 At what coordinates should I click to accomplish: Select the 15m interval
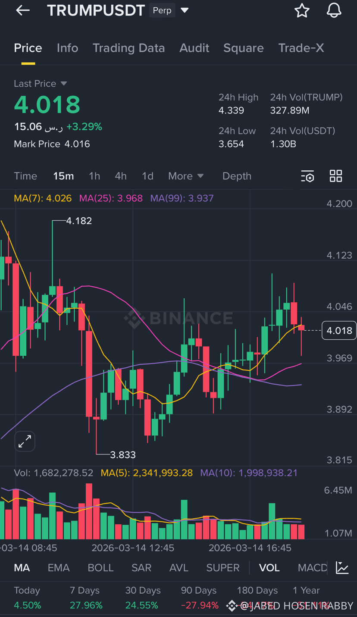tap(63, 176)
